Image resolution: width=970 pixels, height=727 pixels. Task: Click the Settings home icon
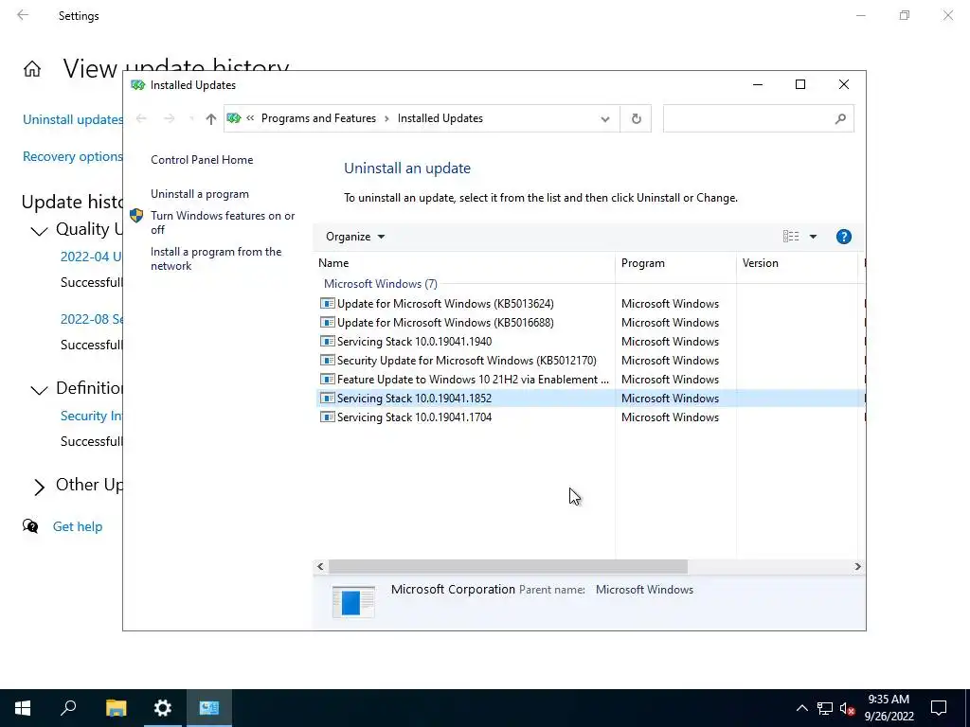32,68
